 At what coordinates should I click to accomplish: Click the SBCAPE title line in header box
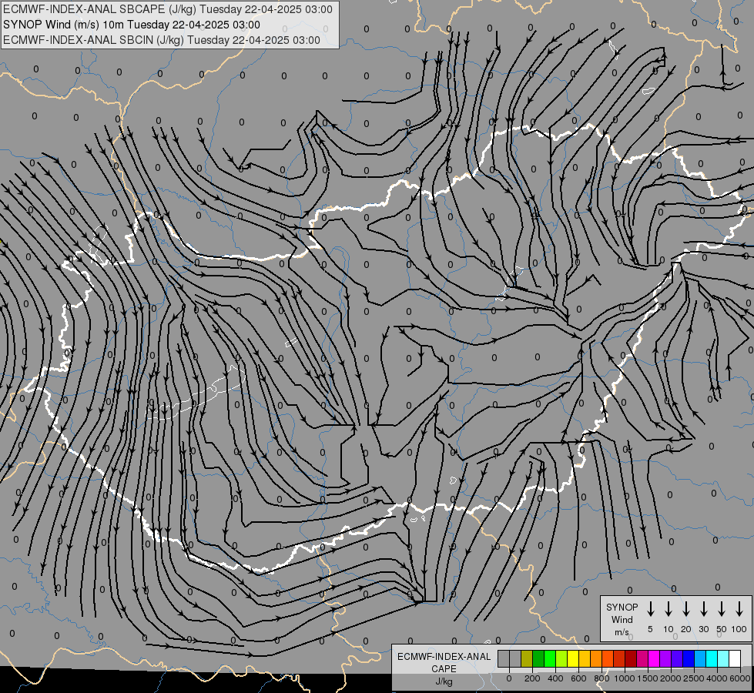click(x=168, y=9)
